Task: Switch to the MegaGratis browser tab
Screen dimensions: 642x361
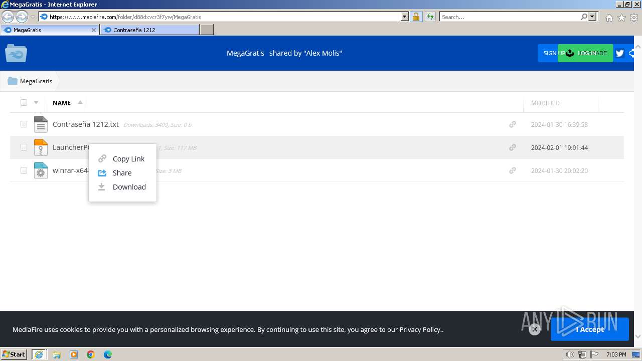Action: [x=49, y=30]
